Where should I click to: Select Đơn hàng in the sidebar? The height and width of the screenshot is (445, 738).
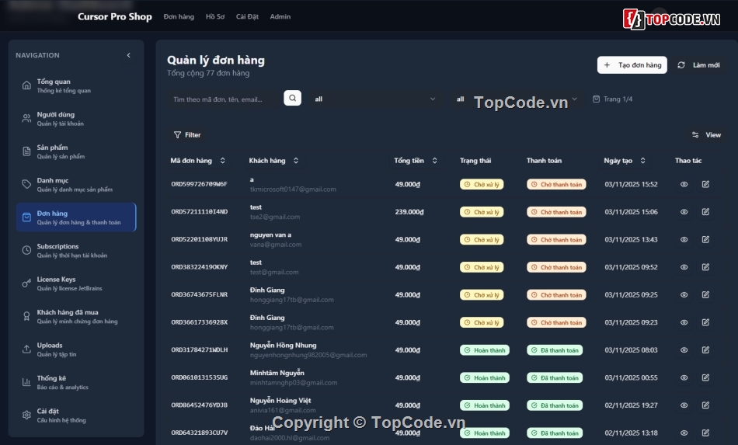[76, 217]
